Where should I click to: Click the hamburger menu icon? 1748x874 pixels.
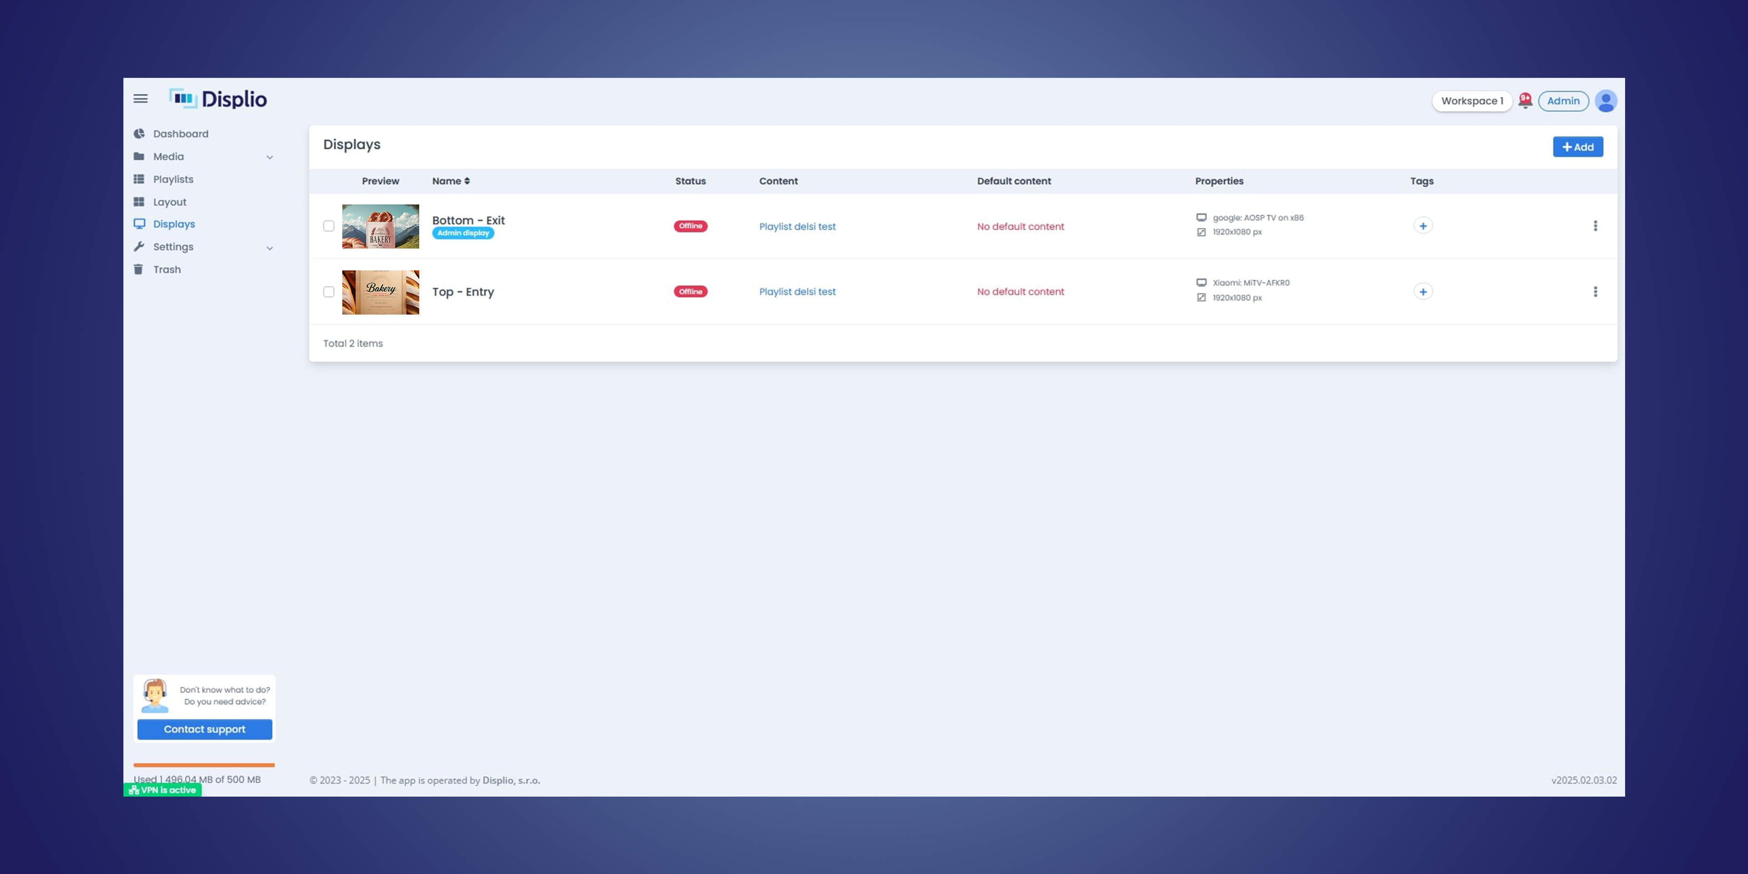coord(141,99)
